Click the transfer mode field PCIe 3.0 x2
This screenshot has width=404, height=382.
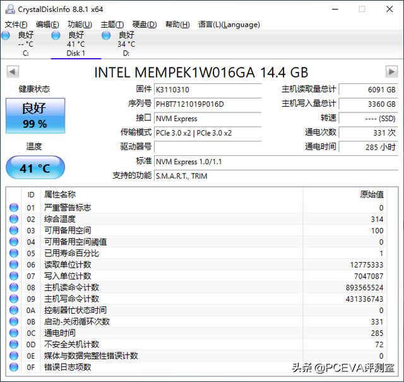pos(208,133)
